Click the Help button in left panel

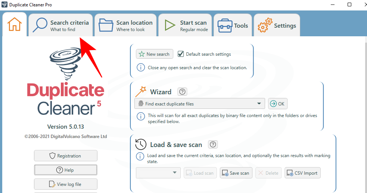point(66,170)
